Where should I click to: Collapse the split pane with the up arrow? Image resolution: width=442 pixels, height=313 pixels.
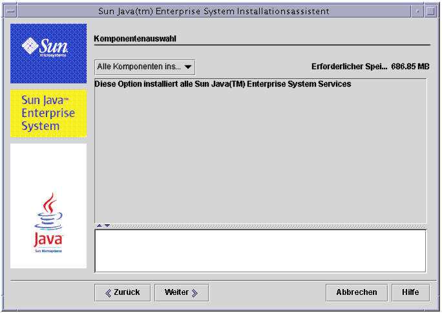(x=100, y=226)
